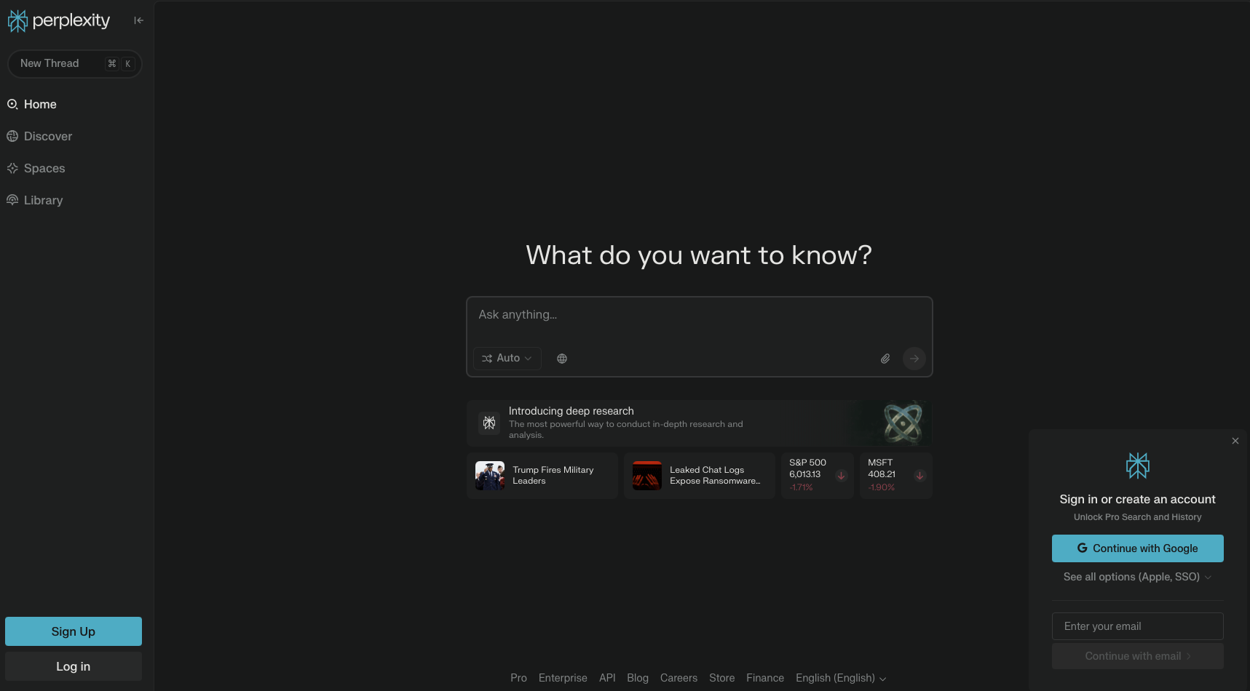Open the Pro footer link
Viewport: 1250px width, 691px height.
[x=518, y=678]
